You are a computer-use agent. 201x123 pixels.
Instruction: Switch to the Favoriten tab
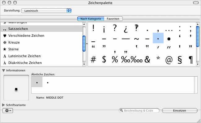click(113, 19)
